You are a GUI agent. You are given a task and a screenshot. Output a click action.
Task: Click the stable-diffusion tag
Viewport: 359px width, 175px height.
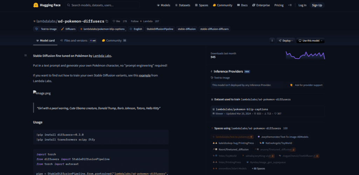pyautogui.click(x=187, y=29)
